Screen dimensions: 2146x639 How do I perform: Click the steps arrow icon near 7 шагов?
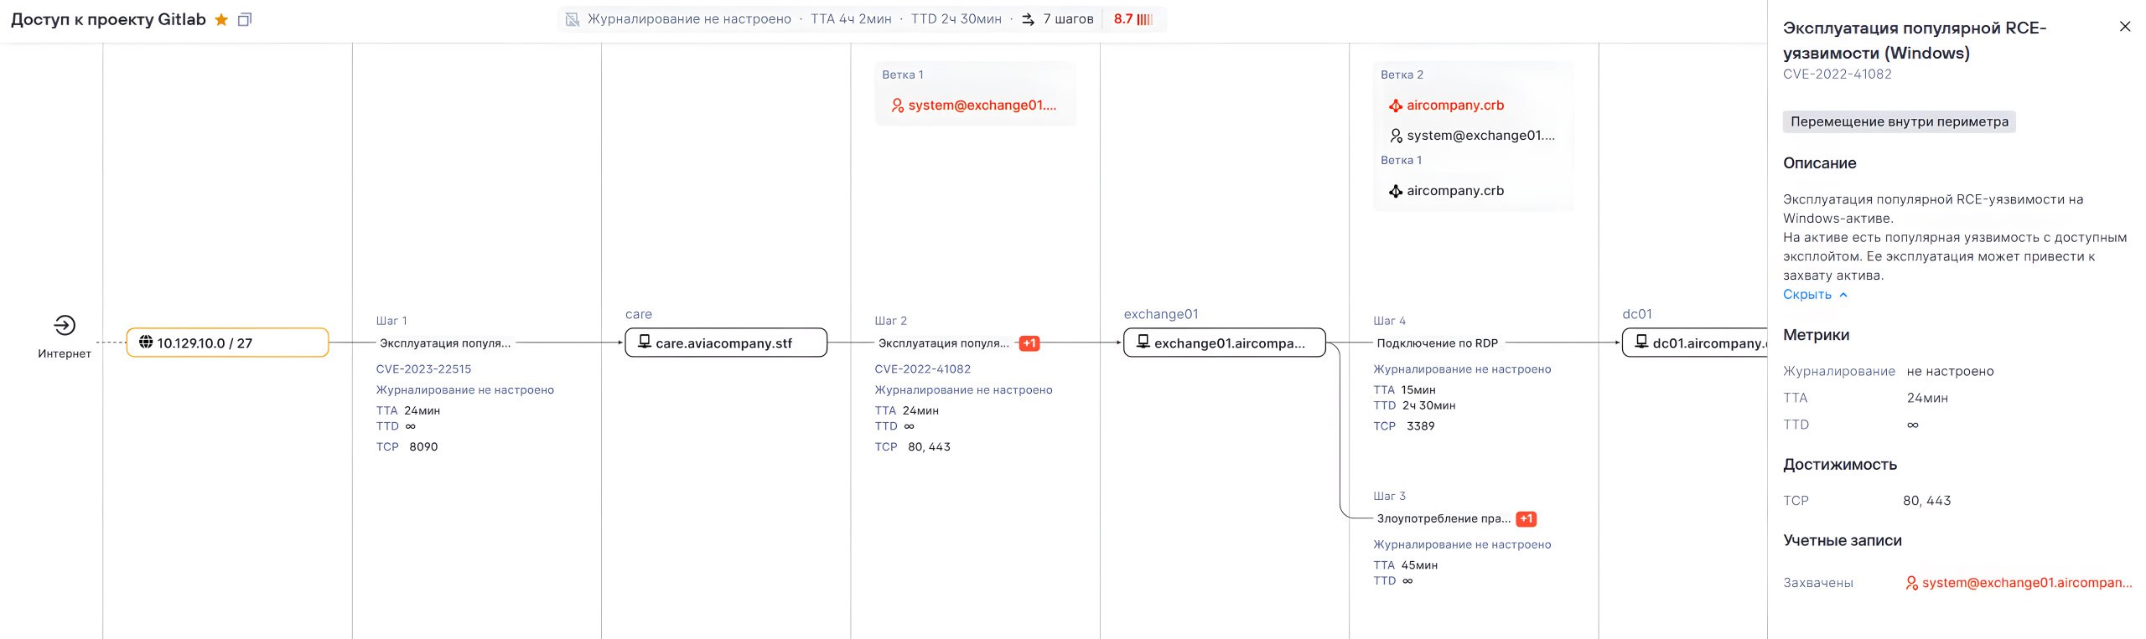[x=1028, y=19]
